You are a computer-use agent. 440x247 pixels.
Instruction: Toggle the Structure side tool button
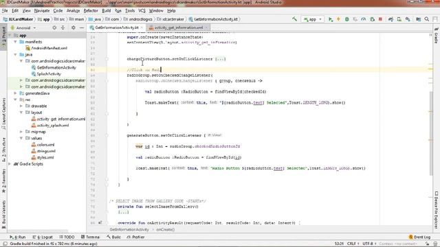3,150
